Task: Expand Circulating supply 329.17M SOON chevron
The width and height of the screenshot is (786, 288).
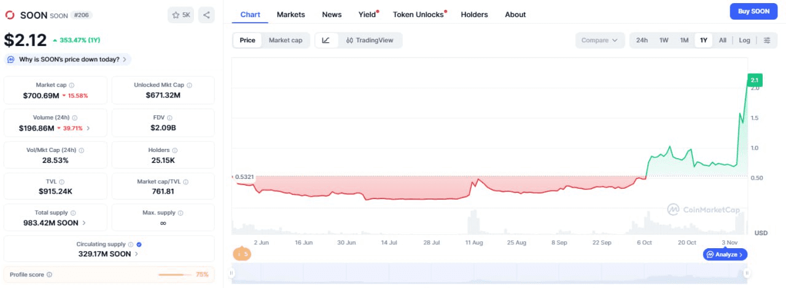Action: [x=136, y=254]
